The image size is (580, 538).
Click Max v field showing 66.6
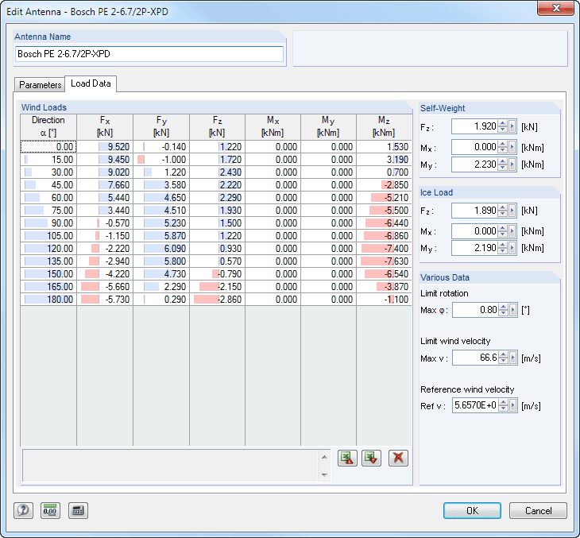[x=475, y=358]
